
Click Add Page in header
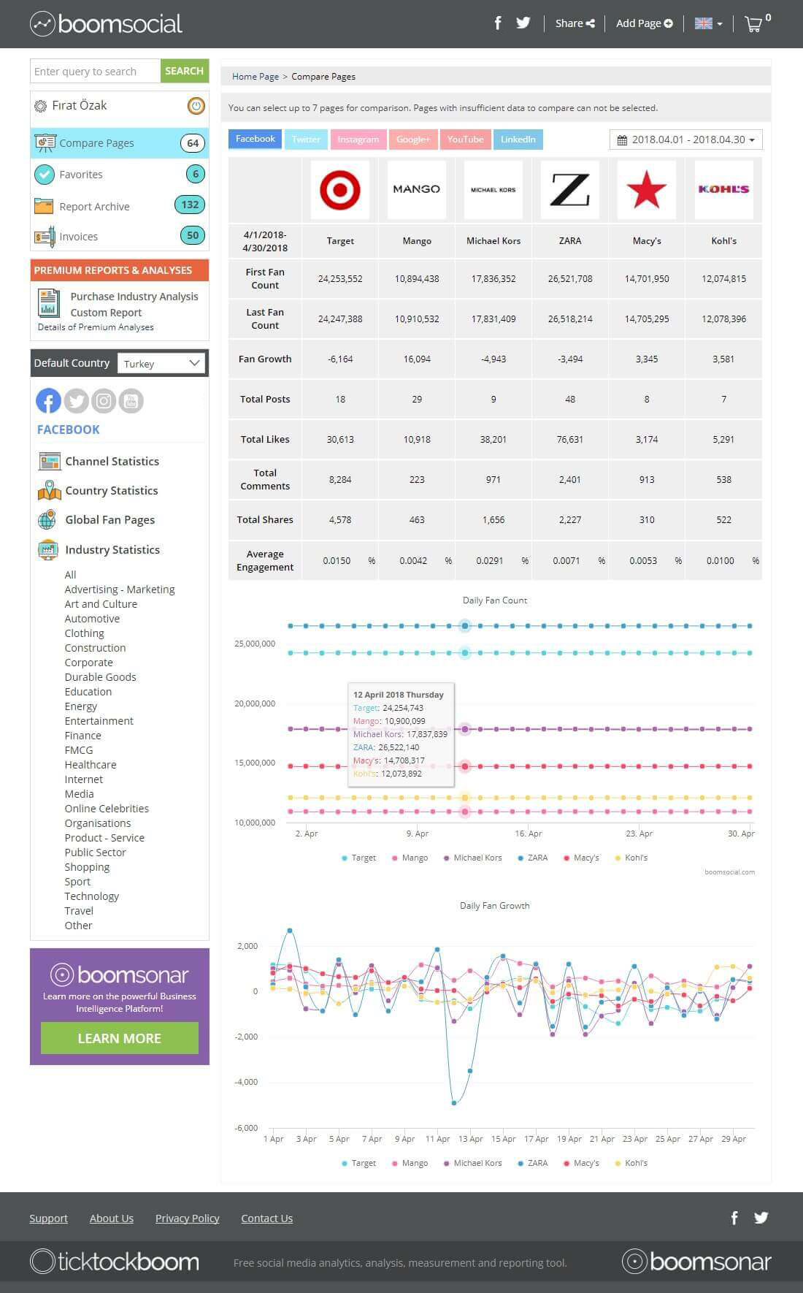pyautogui.click(x=644, y=23)
